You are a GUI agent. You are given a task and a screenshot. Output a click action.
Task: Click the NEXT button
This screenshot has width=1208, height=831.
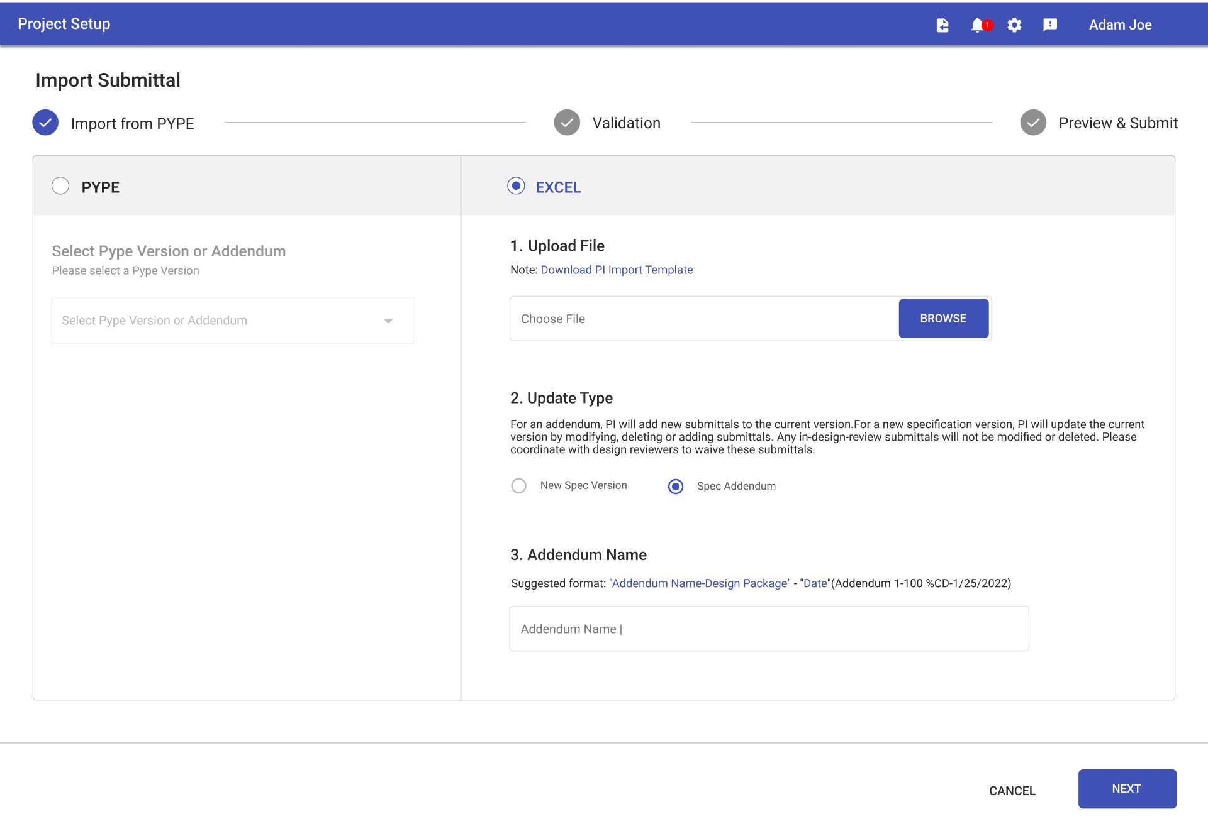pos(1127,788)
